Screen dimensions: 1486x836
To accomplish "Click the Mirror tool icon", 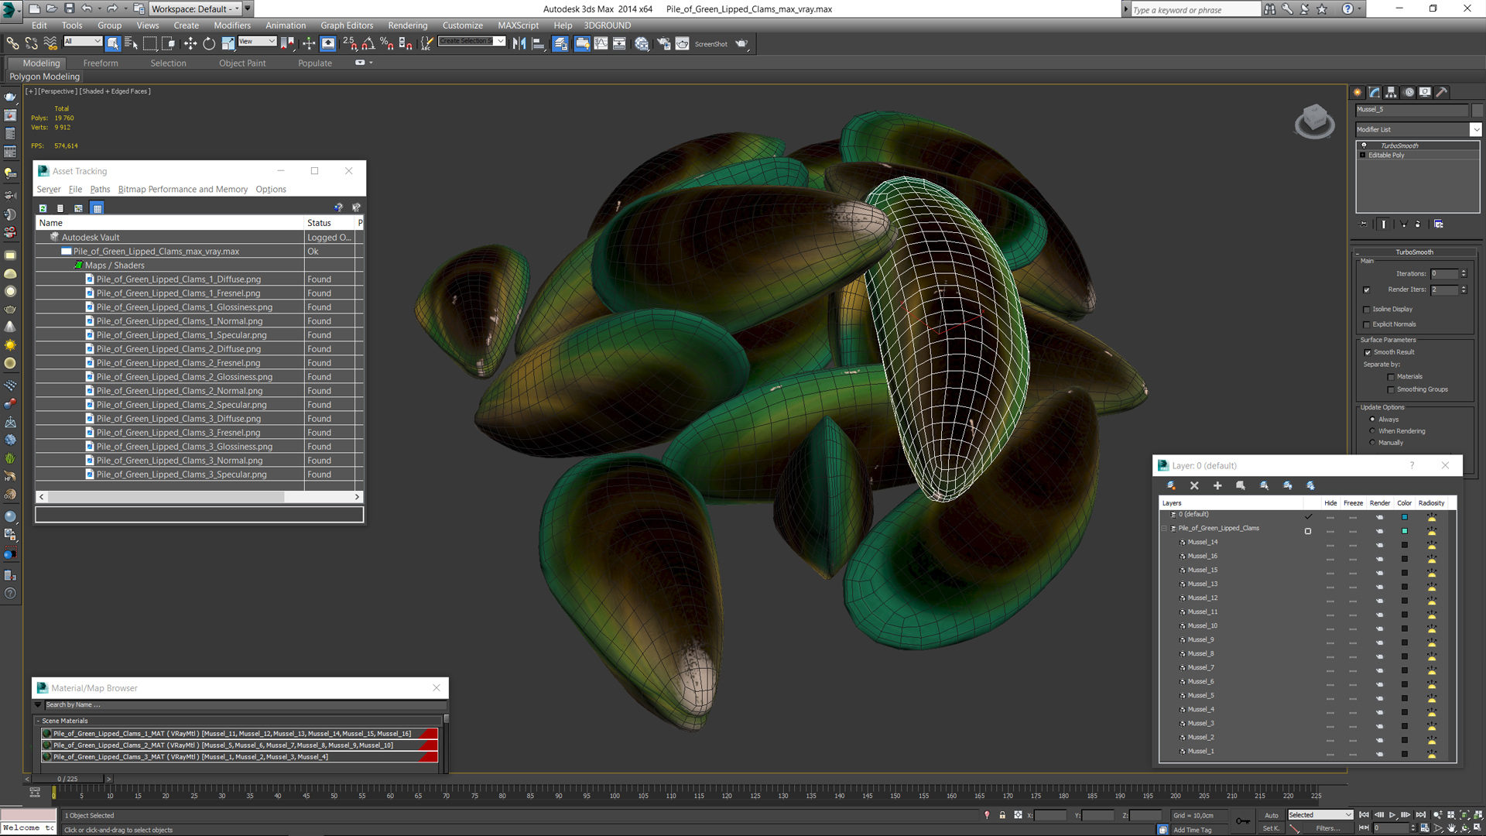I will tap(519, 43).
